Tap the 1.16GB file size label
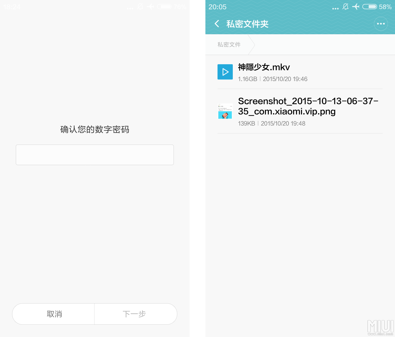This screenshot has height=337, width=395. pyautogui.click(x=248, y=79)
